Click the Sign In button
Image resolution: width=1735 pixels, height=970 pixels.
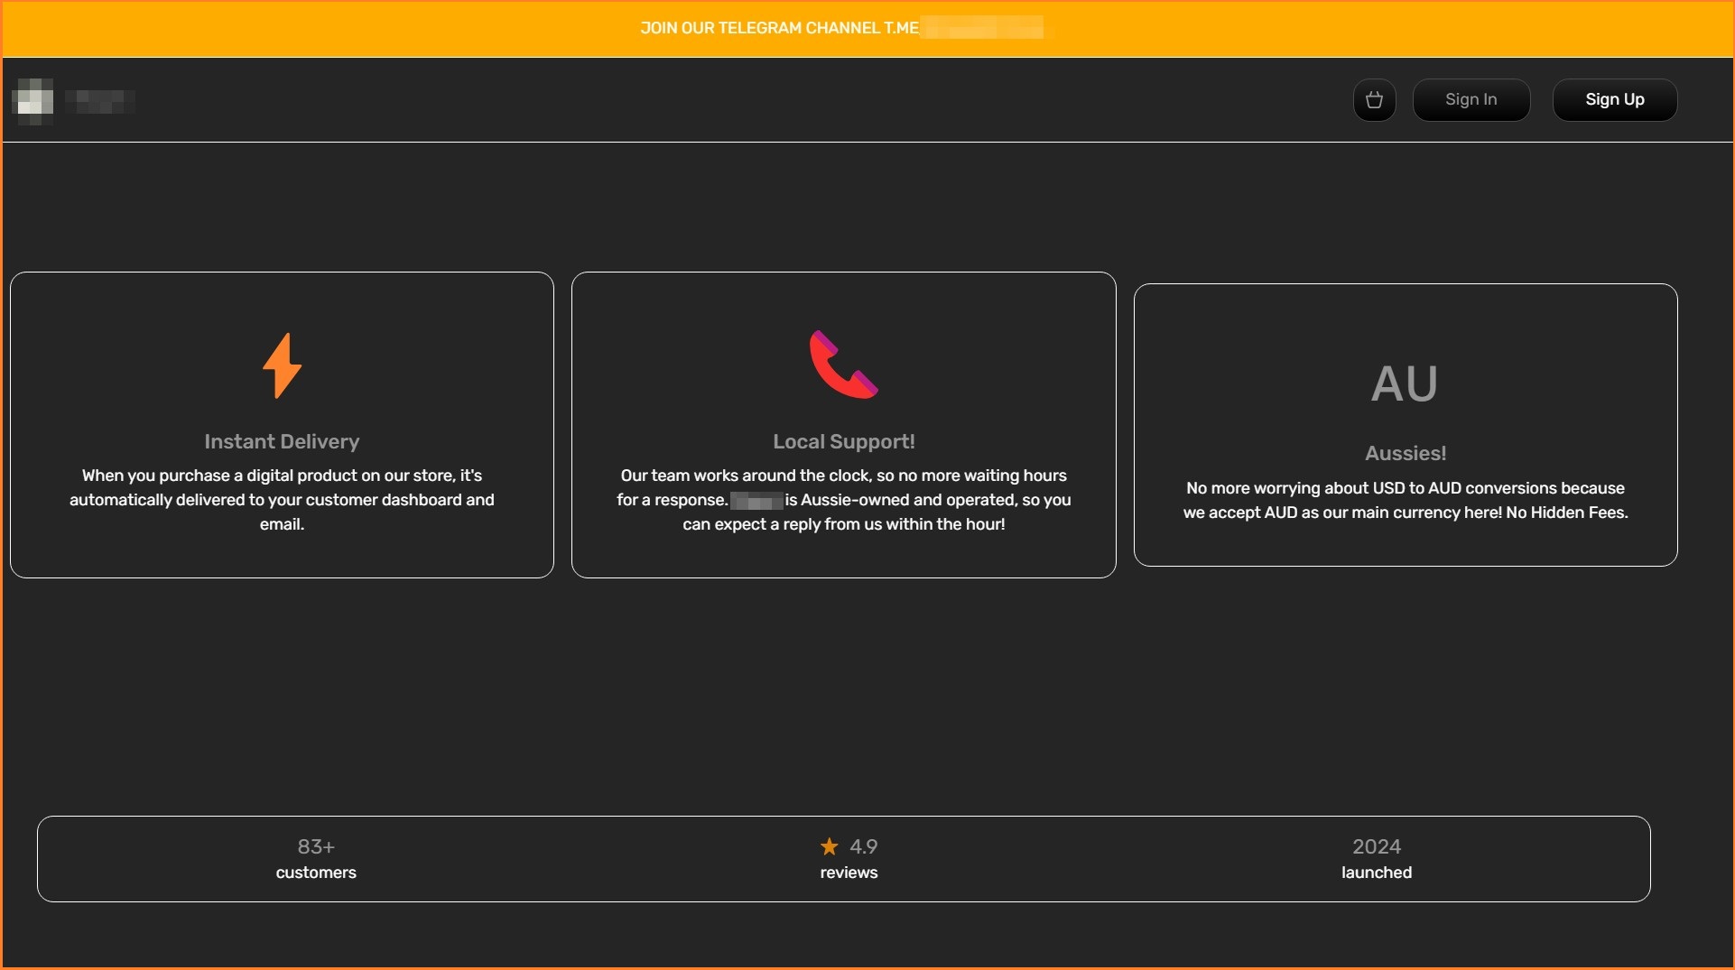(1471, 100)
